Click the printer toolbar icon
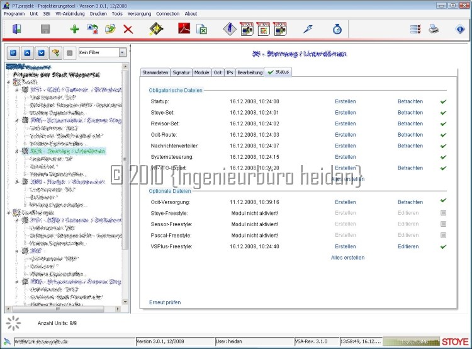Image resolution: width=472 pixels, height=349 pixels. [434, 30]
